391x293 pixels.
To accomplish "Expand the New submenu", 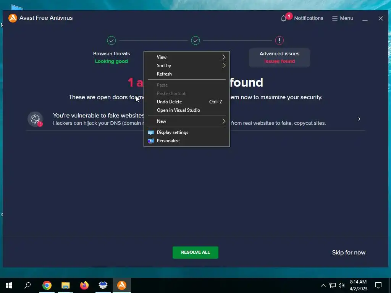I will pos(186,121).
